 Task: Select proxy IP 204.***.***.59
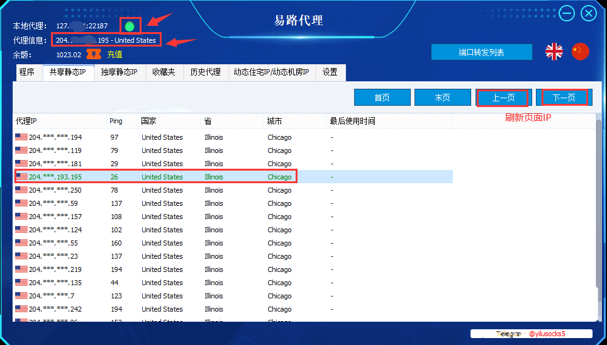[53, 203]
